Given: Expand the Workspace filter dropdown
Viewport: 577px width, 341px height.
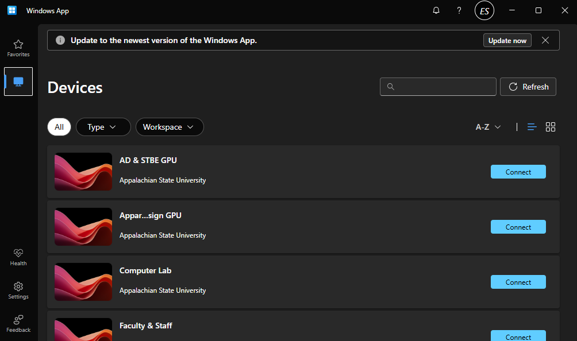Looking at the screenshot, I should pos(170,127).
